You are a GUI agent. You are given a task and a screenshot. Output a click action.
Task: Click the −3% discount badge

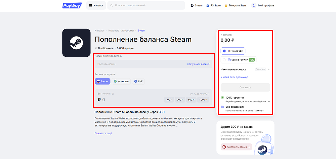tap(252, 60)
